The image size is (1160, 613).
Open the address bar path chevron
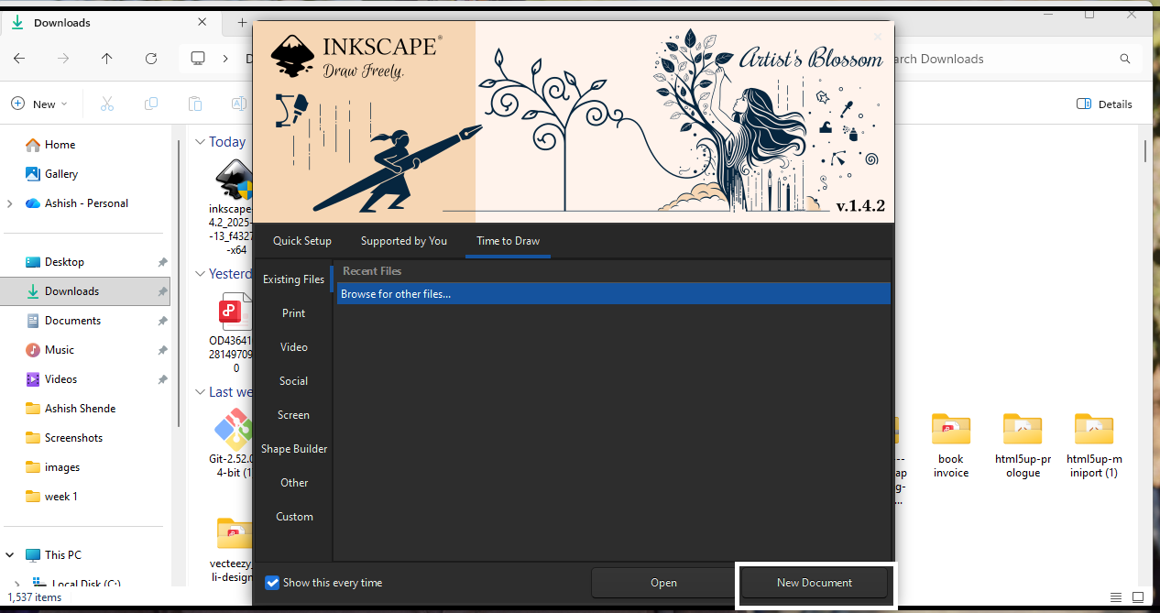pyautogui.click(x=226, y=59)
